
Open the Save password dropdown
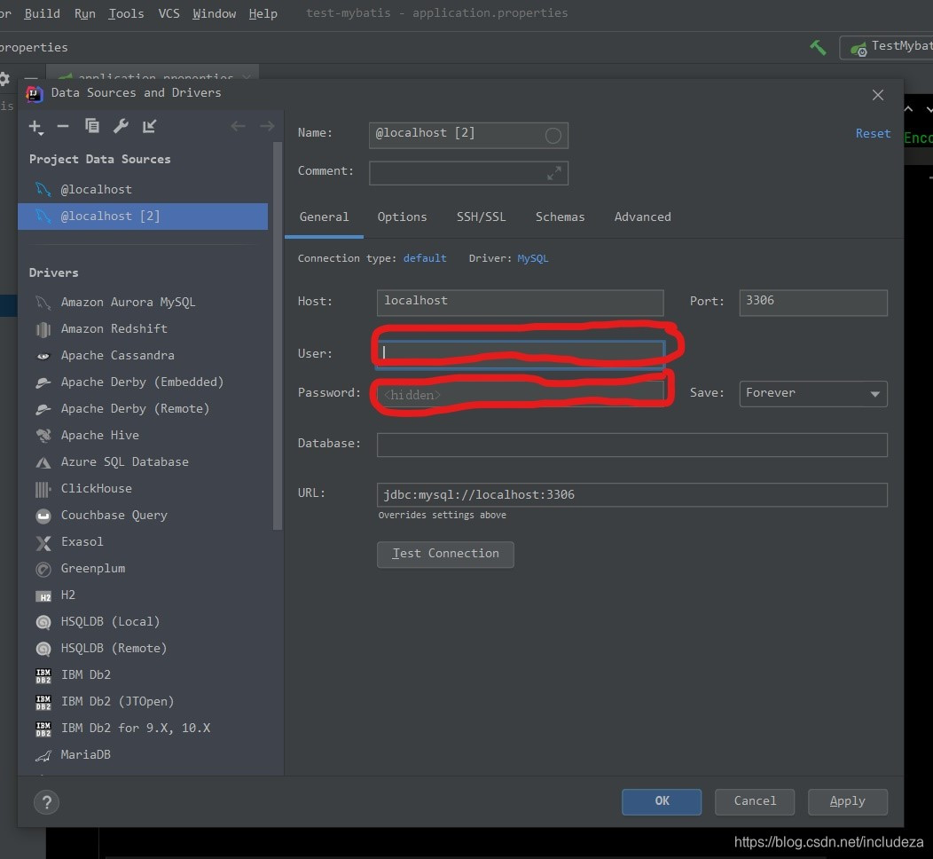pyautogui.click(x=812, y=393)
